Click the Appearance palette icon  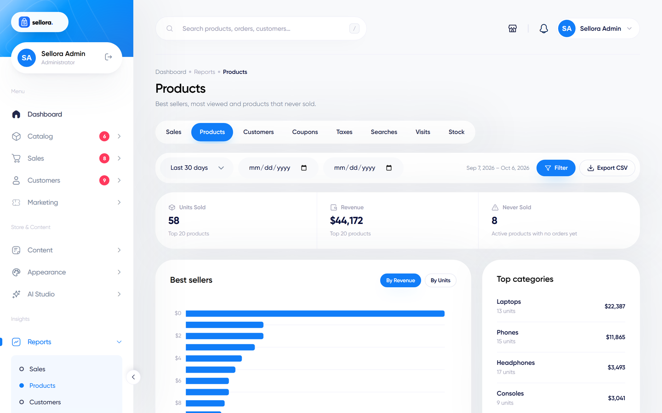[16, 272]
